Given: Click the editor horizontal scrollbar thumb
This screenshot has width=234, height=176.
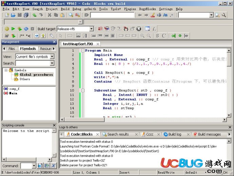Looking at the screenshot, I should pos(84,120).
